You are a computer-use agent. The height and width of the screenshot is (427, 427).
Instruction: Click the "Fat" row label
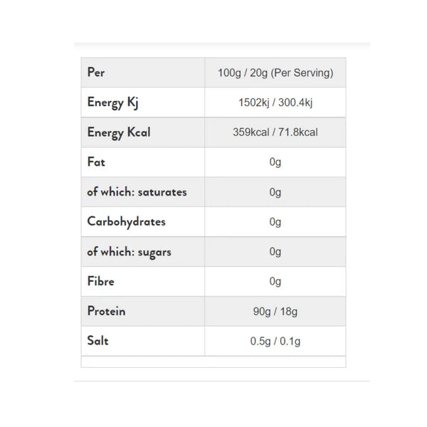[x=96, y=162]
